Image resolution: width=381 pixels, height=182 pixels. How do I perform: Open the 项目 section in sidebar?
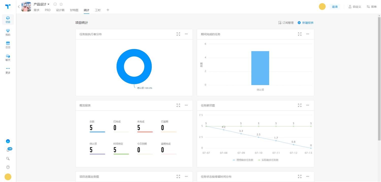coord(8,20)
